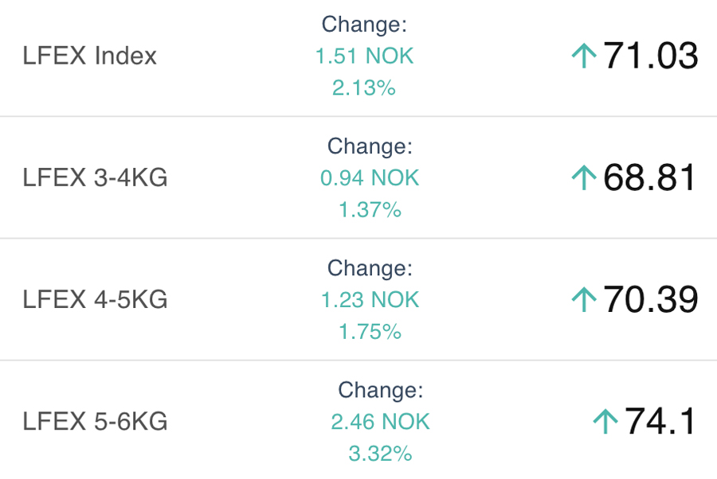
Task: Click the 0.94 NOK change value
Action: tap(370, 178)
